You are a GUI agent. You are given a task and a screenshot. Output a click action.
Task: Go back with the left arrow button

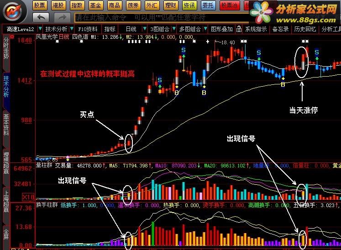(x=41, y=17)
